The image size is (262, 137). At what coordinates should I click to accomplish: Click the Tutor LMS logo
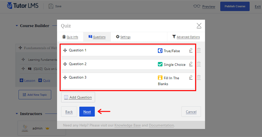[23, 6]
